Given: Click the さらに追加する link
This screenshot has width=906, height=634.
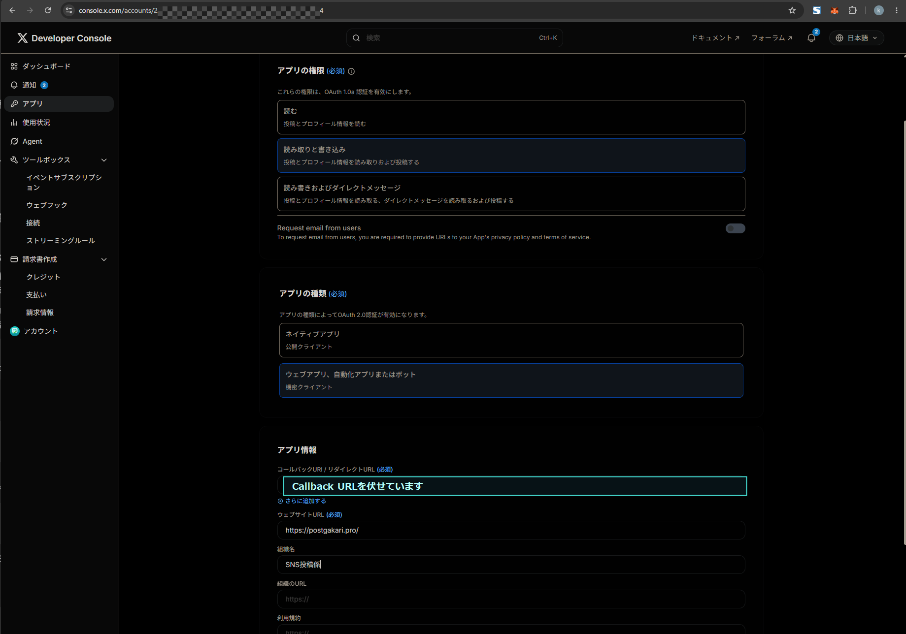Looking at the screenshot, I should coord(305,501).
